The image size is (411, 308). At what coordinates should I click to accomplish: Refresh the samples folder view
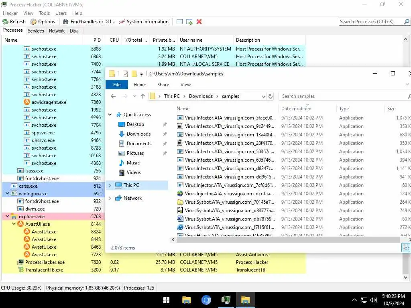[271, 96]
